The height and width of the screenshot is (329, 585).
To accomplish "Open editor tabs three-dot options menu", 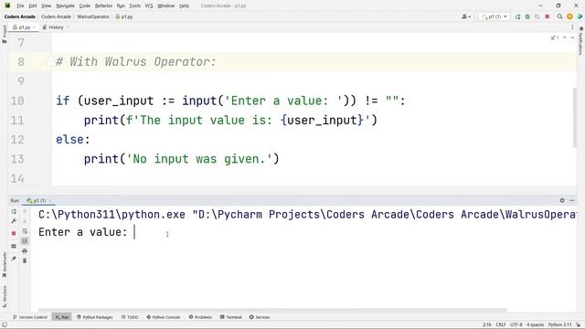I will coord(572,27).
